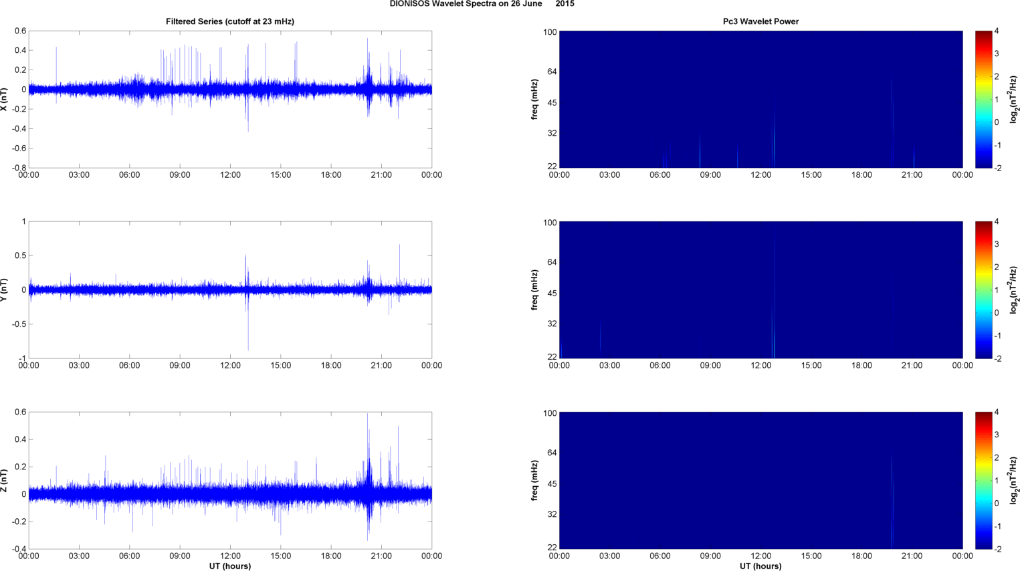Click the Z (nT) axis label
1020x571 pixels.
pos(5,481)
